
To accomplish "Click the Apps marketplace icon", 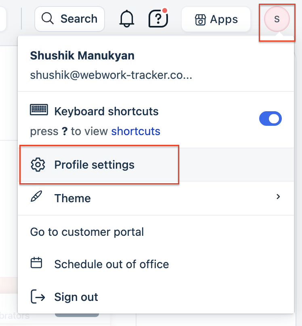I will 200,20.
